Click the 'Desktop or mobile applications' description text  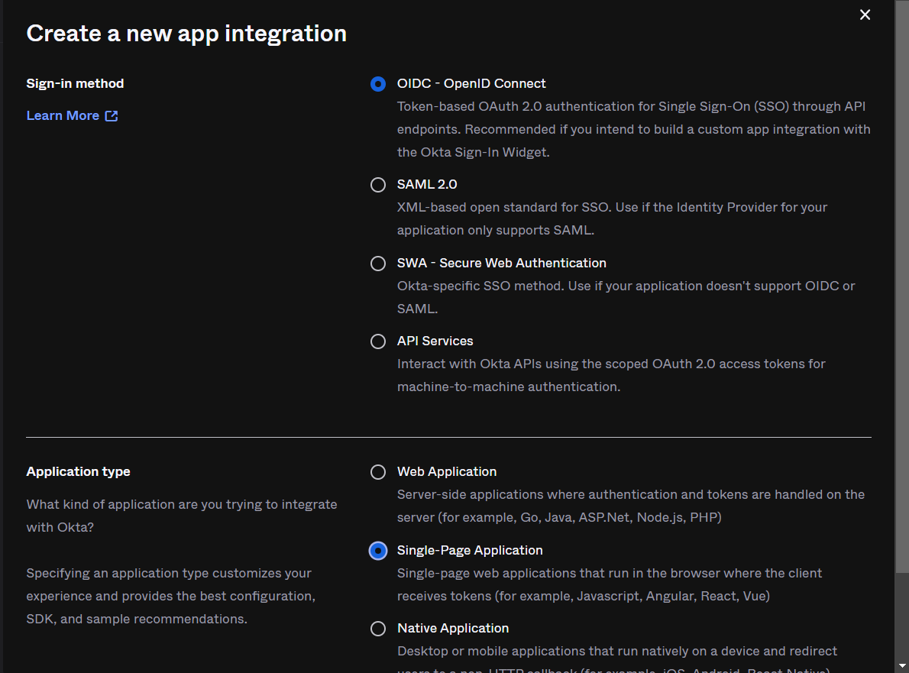617,658
